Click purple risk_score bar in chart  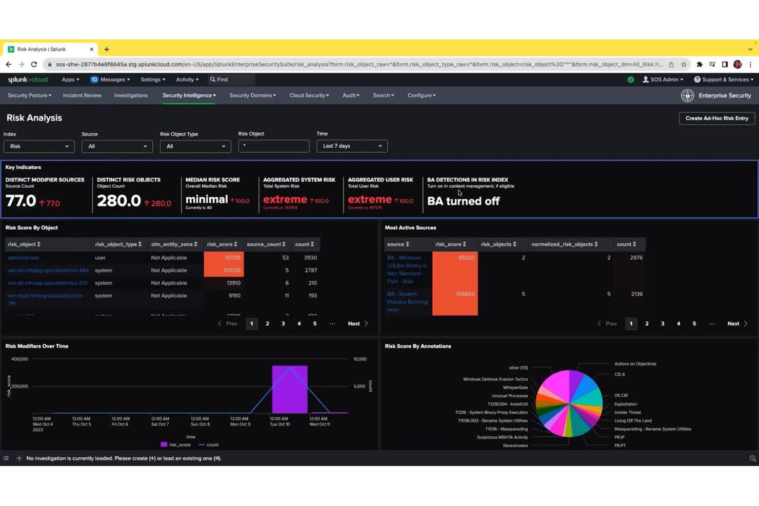289,389
